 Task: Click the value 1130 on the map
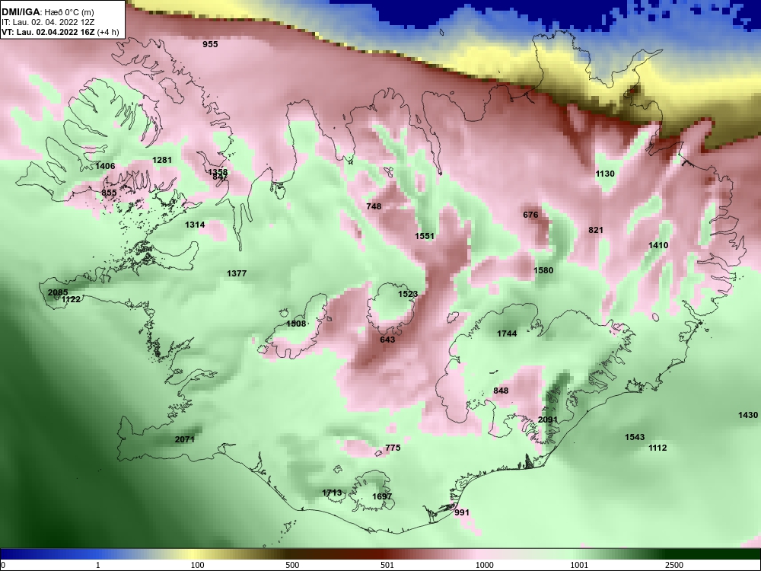(x=605, y=174)
